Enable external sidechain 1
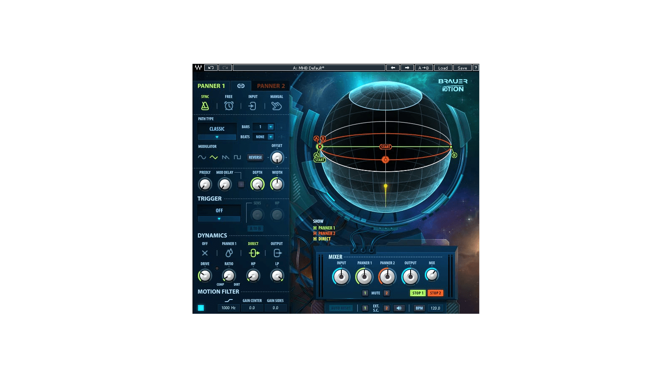671x377 pixels. click(x=365, y=308)
